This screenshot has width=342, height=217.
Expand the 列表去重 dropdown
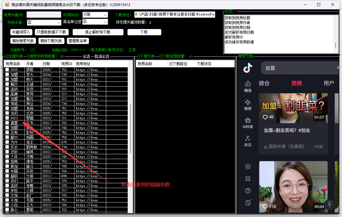(x=44, y=22)
